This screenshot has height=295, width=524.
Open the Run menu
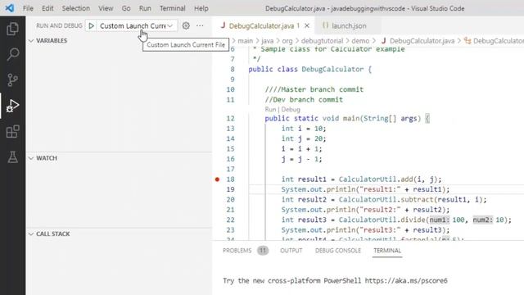[145, 8]
